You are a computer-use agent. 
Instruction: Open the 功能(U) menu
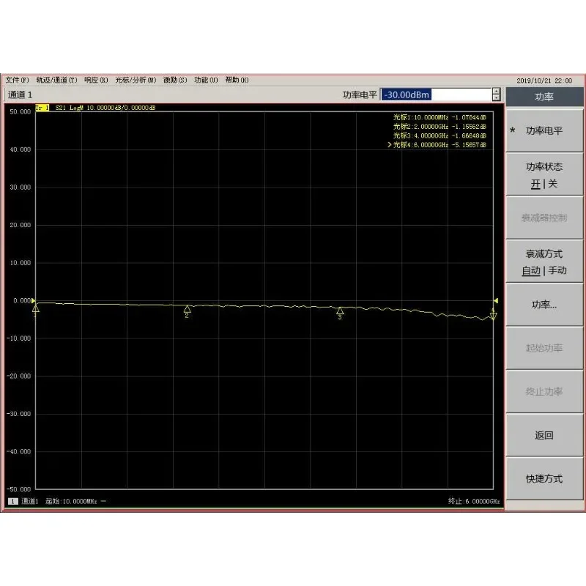pyautogui.click(x=207, y=80)
